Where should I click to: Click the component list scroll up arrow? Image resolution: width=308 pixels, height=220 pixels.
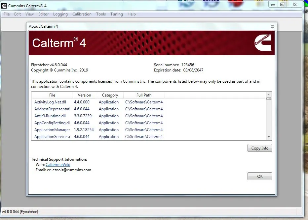point(269,95)
